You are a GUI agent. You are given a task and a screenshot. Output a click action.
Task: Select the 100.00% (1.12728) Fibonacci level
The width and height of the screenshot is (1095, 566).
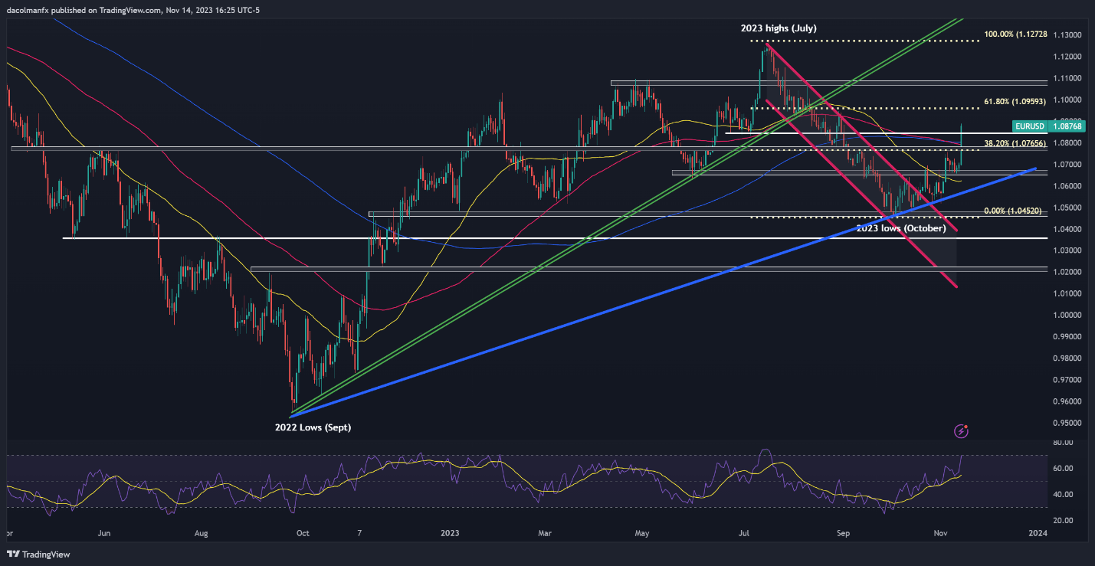[1011, 35]
